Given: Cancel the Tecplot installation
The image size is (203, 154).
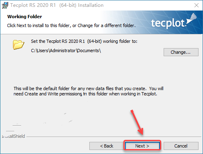Looking at the screenshot, I should click(181, 146).
